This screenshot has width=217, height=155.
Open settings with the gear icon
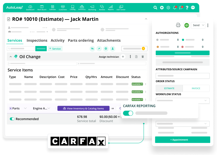(168, 7)
